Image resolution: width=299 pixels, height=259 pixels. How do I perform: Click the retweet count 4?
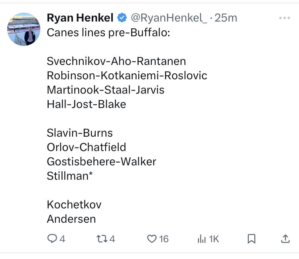click(x=112, y=239)
